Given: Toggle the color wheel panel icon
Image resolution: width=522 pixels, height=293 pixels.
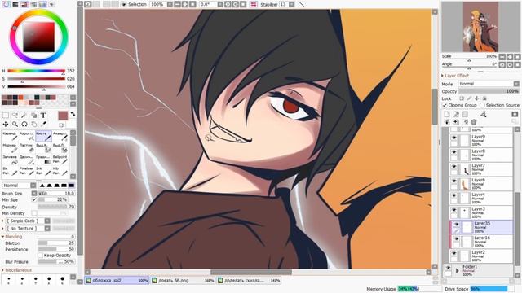Looking at the screenshot, I should [x=6, y=4].
